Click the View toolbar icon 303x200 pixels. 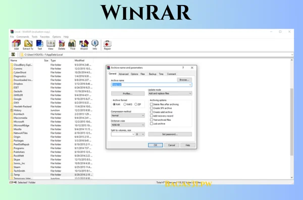[51, 44]
